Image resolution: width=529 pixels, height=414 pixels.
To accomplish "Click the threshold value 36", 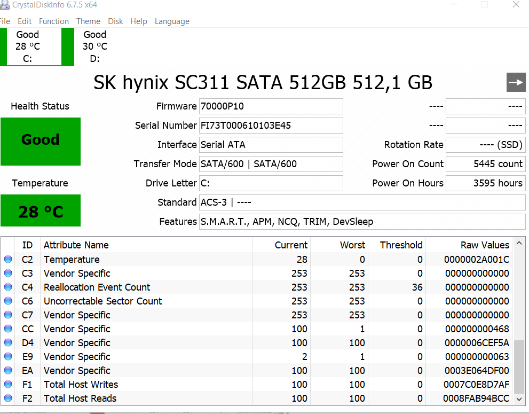I will [417, 287].
